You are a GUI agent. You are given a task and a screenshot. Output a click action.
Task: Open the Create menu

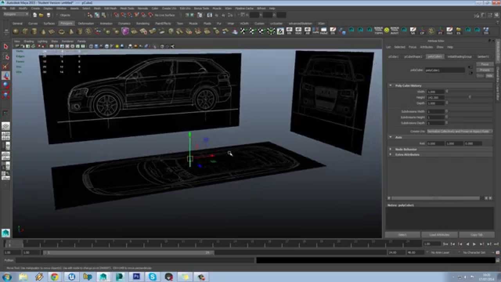(x=35, y=8)
